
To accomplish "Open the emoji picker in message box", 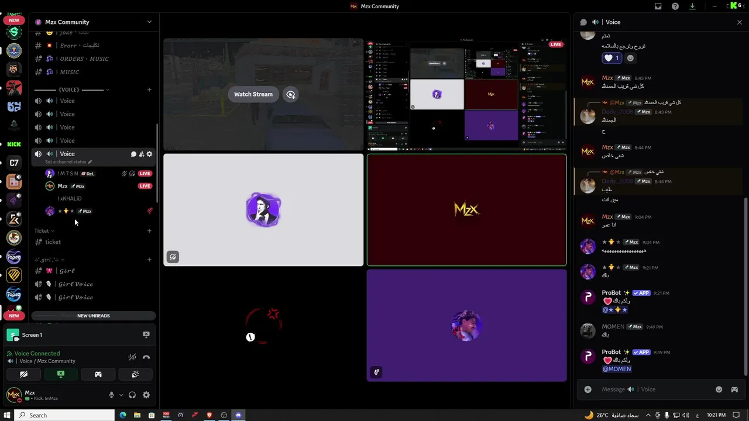I will pos(719,389).
